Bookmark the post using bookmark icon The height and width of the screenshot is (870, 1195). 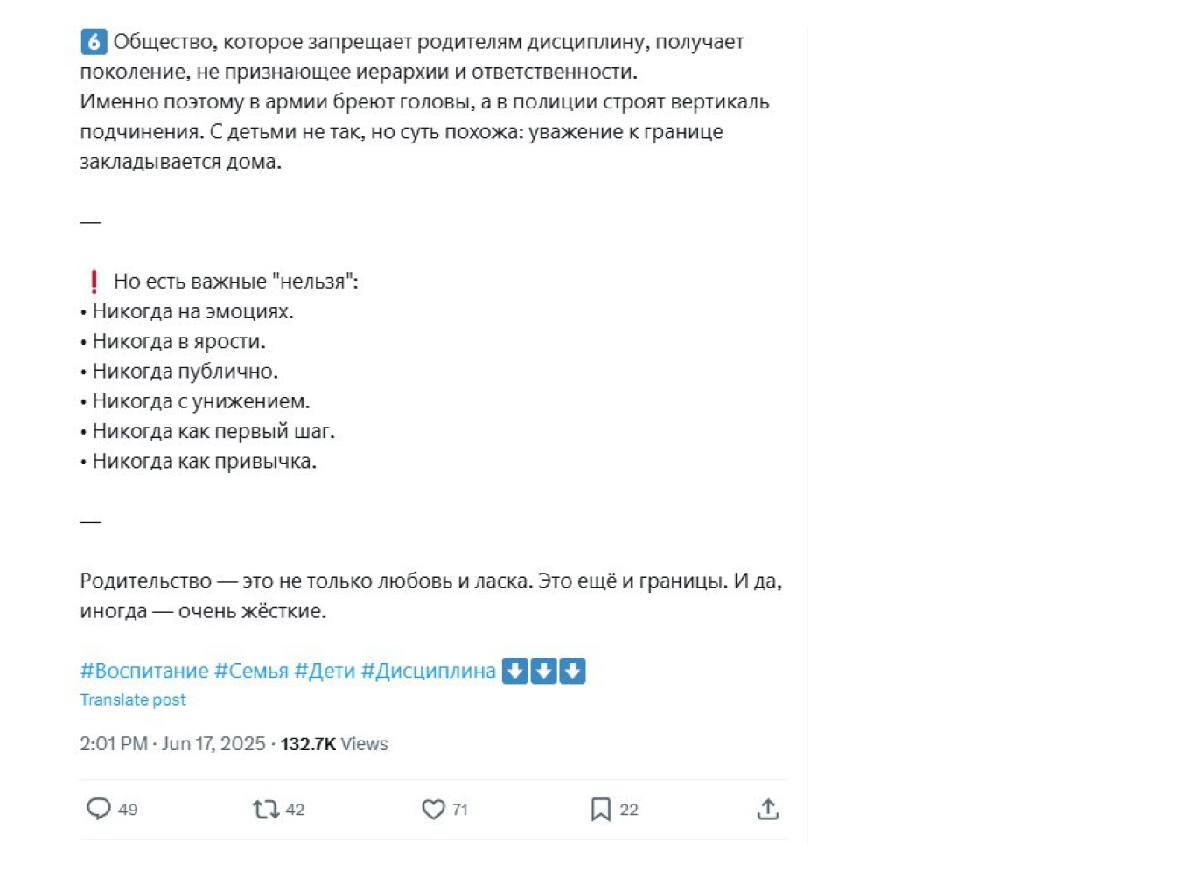[x=600, y=810]
